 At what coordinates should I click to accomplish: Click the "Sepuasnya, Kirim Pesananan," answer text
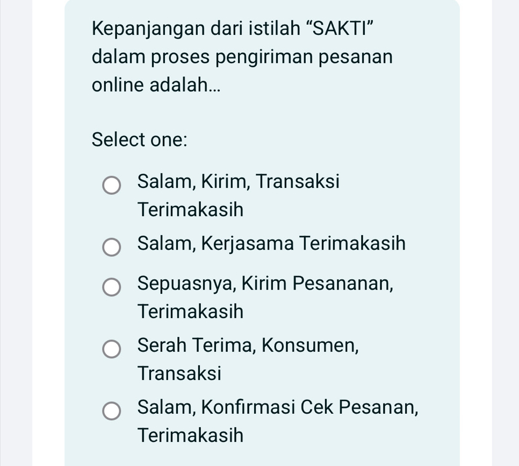point(265,283)
